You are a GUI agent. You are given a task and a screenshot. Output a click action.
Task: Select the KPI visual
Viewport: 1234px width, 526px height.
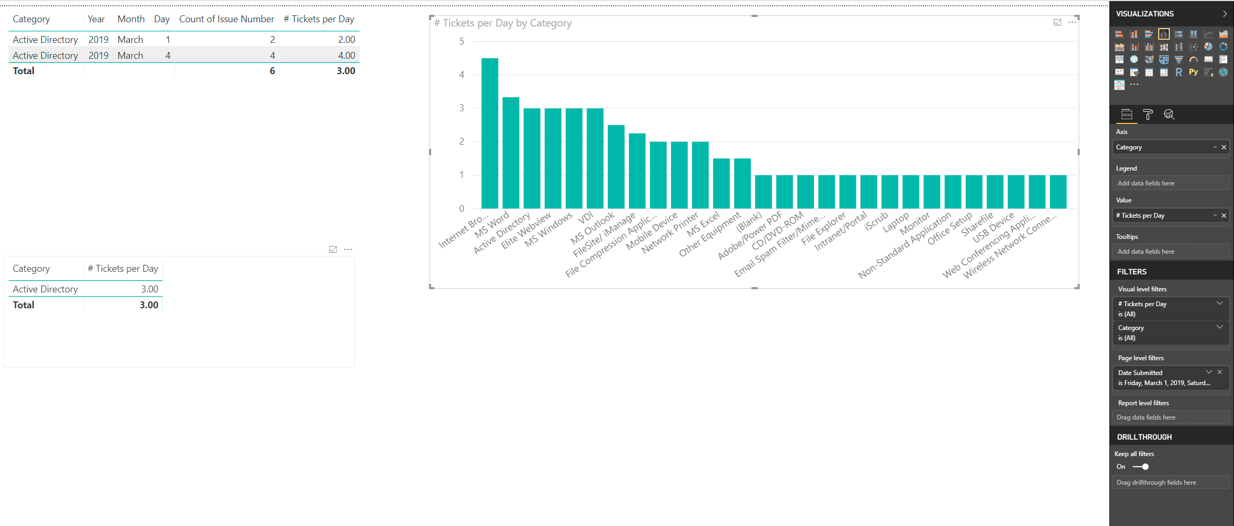pos(1119,72)
